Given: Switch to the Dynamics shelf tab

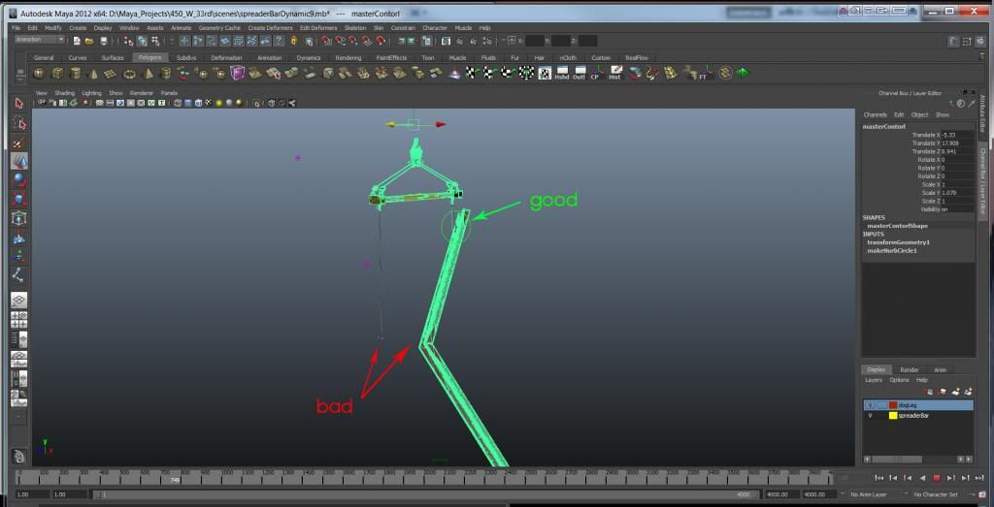Looking at the screenshot, I should (308, 58).
